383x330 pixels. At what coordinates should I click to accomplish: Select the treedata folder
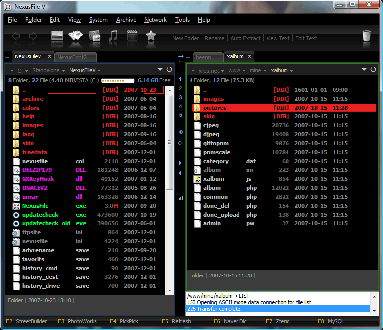tap(35, 152)
